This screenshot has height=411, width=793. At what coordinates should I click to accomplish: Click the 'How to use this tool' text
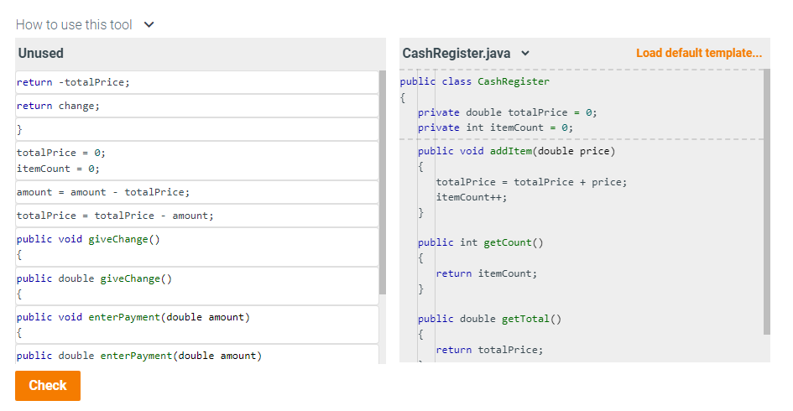tap(74, 25)
